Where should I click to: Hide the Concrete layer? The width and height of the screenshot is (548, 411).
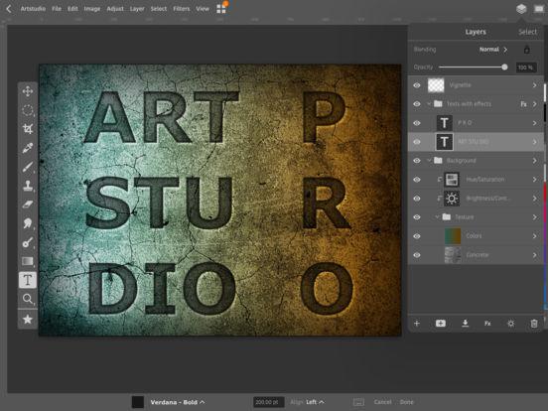[x=417, y=255]
